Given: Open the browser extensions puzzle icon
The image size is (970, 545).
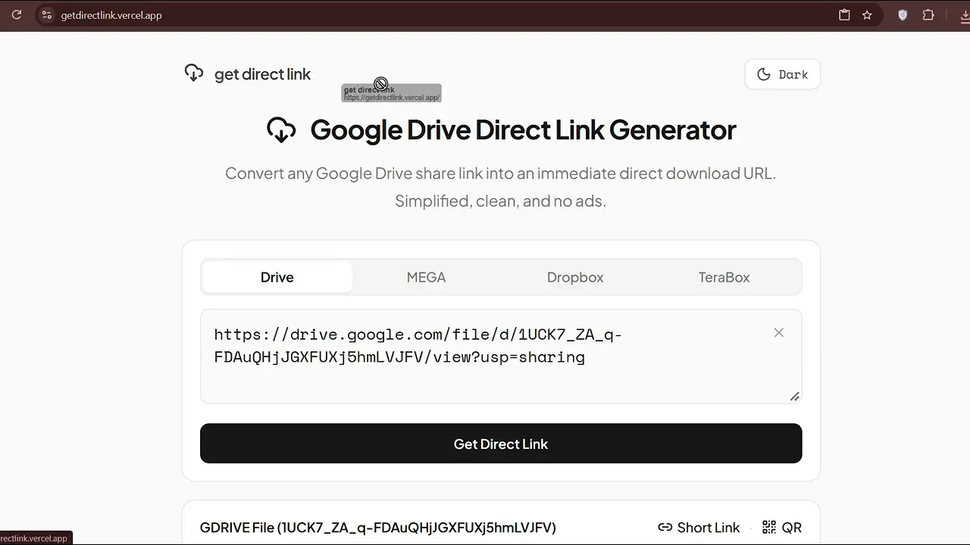Looking at the screenshot, I should [928, 15].
